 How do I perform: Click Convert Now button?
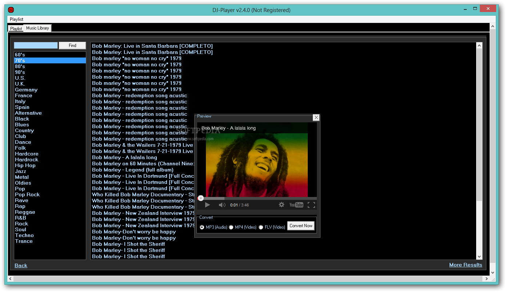tap(301, 226)
